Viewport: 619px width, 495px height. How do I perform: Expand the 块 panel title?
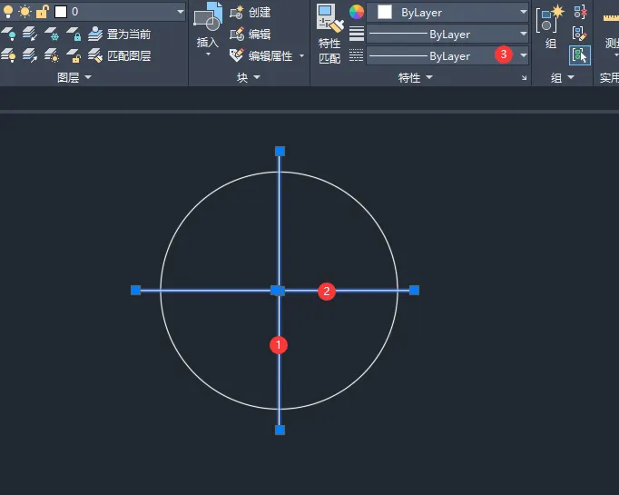click(249, 77)
